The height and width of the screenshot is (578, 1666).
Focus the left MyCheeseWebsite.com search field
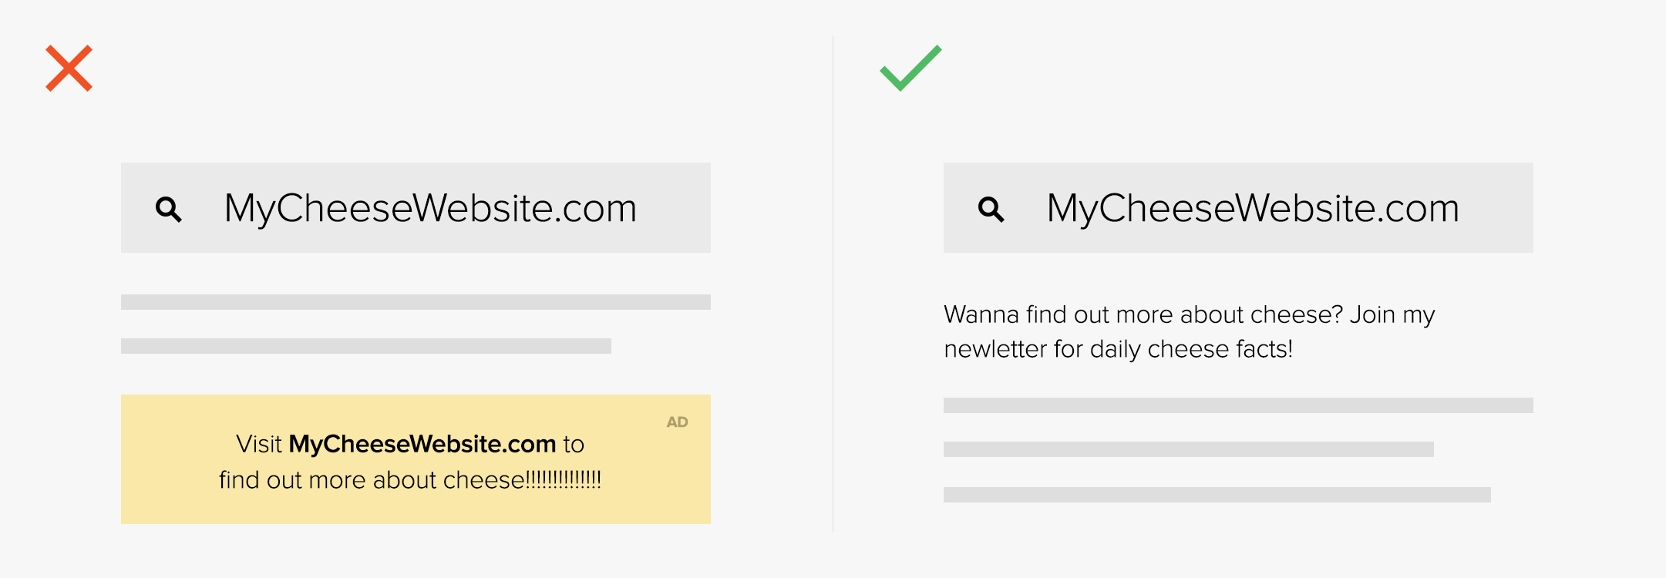pos(416,207)
